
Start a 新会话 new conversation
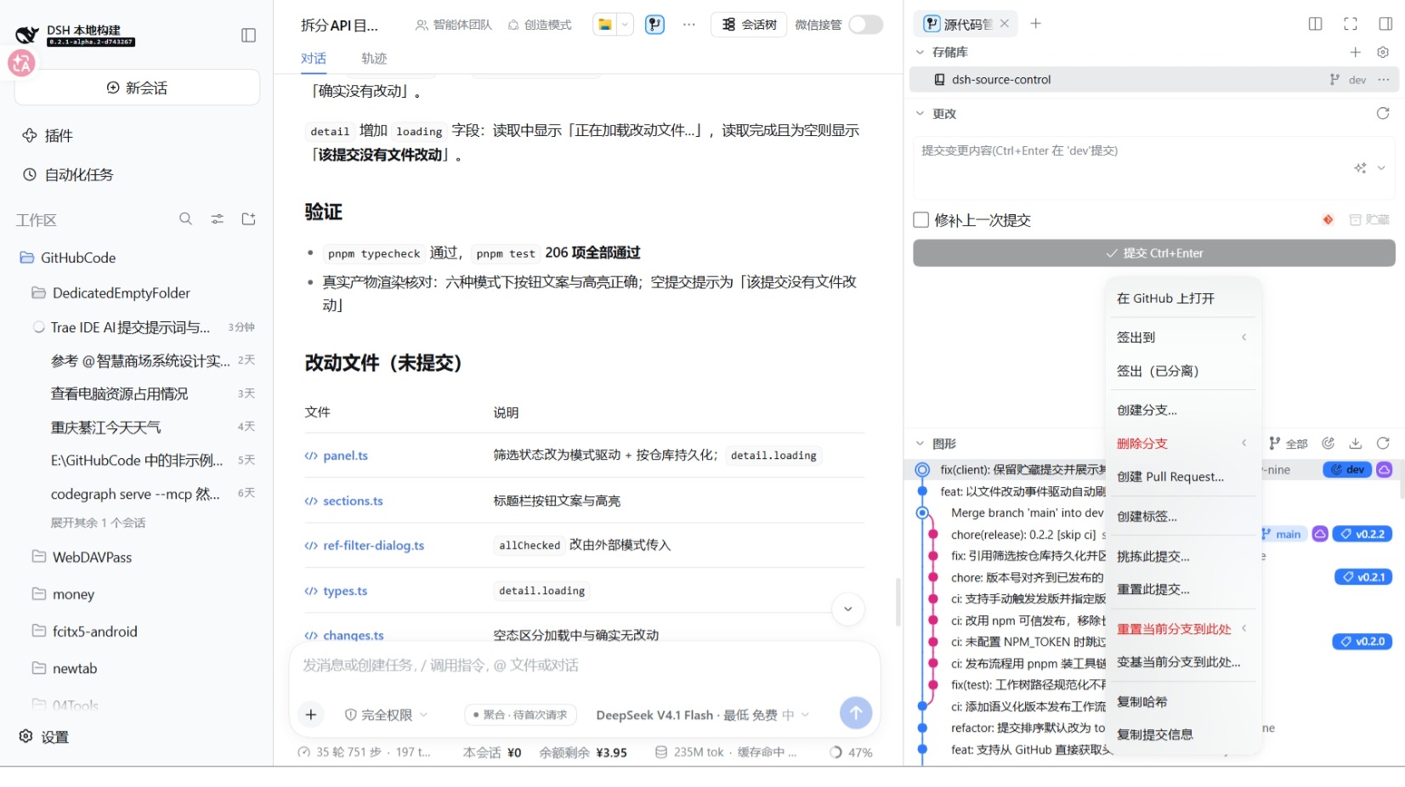(137, 88)
